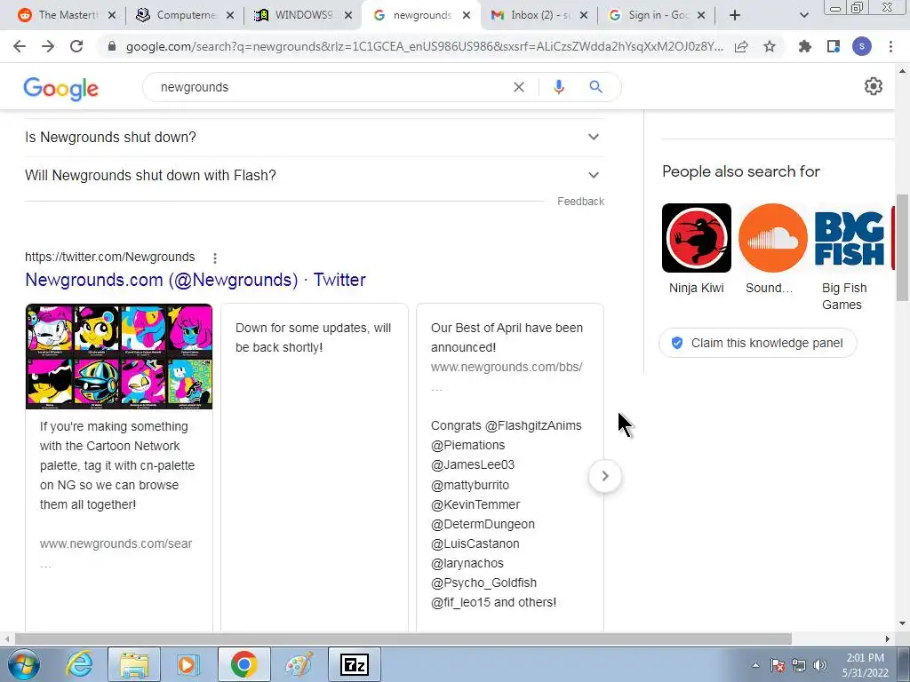This screenshot has width=910, height=682.
Task: Open the three-dot options beside the Twitter result
Action: [x=215, y=258]
